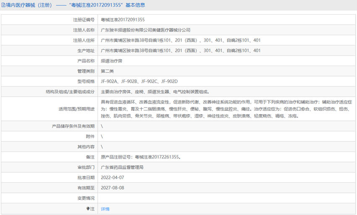
Task: Select the approval department 广东省药品监督管理局
Action: tap(122, 167)
